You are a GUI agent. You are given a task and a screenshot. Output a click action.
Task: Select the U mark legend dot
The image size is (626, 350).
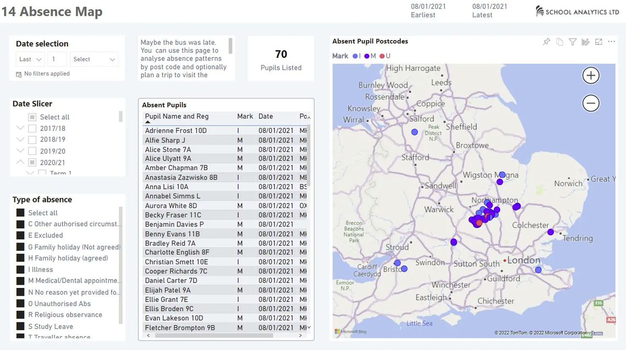coord(382,56)
